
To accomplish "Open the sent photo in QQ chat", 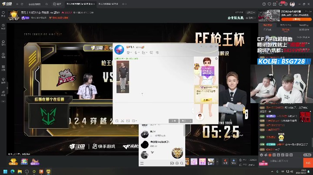I will (123, 77).
